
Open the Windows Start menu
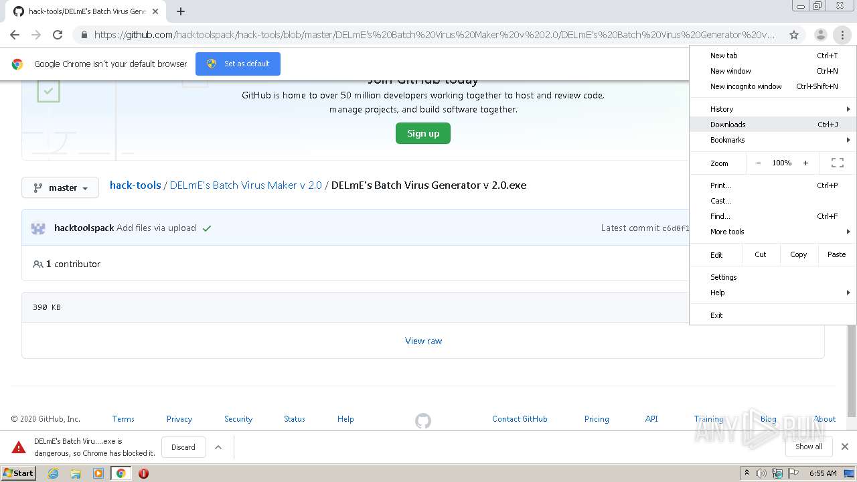(18, 473)
